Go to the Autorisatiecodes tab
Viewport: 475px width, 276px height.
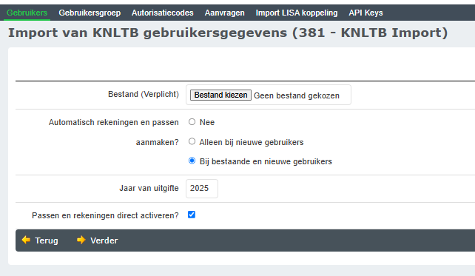point(162,13)
